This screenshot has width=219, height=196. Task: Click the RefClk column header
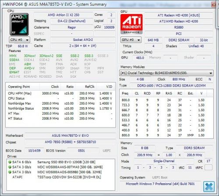[86, 87]
